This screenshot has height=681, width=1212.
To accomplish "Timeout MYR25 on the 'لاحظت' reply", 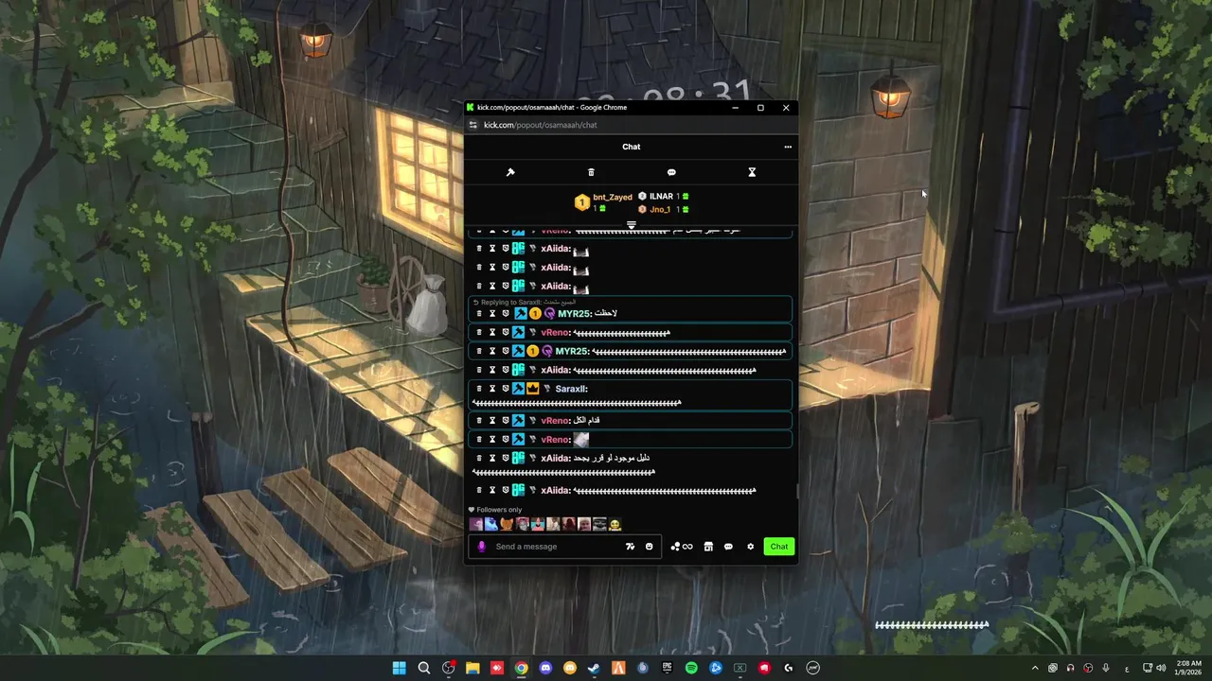I will click(492, 313).
